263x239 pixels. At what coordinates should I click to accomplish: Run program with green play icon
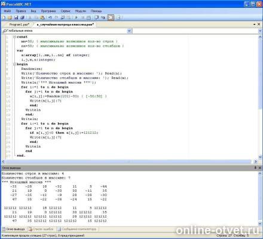tap(77, 17)
